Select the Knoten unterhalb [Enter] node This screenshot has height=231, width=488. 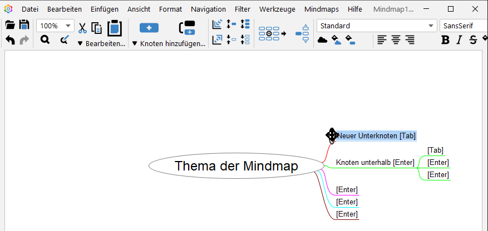pos(375,162)
